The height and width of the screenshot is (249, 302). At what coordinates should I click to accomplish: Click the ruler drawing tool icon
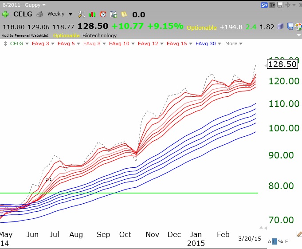point(299,234)
